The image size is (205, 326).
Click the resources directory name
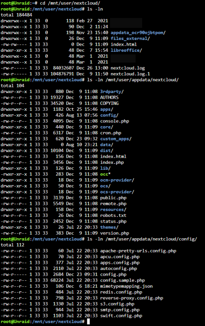pyautogui.click(x=113, y=210)
